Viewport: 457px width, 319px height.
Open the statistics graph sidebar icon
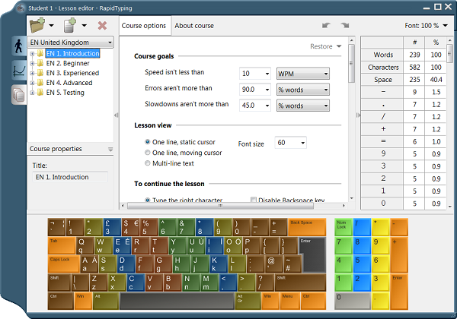click(x=18, y=71)
